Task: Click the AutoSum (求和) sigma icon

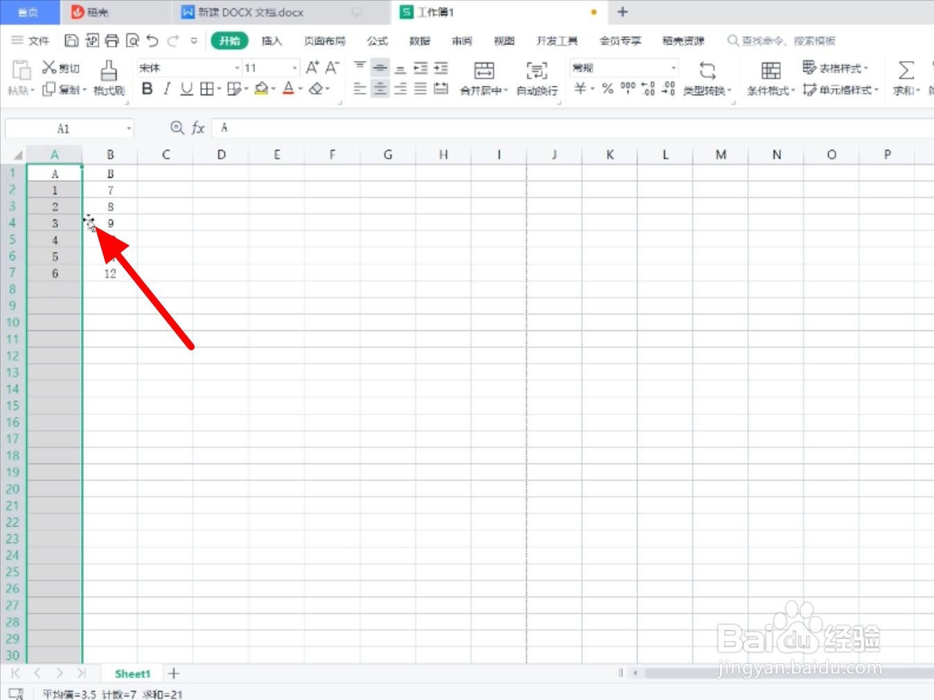Action: click(x=906, y=70)
